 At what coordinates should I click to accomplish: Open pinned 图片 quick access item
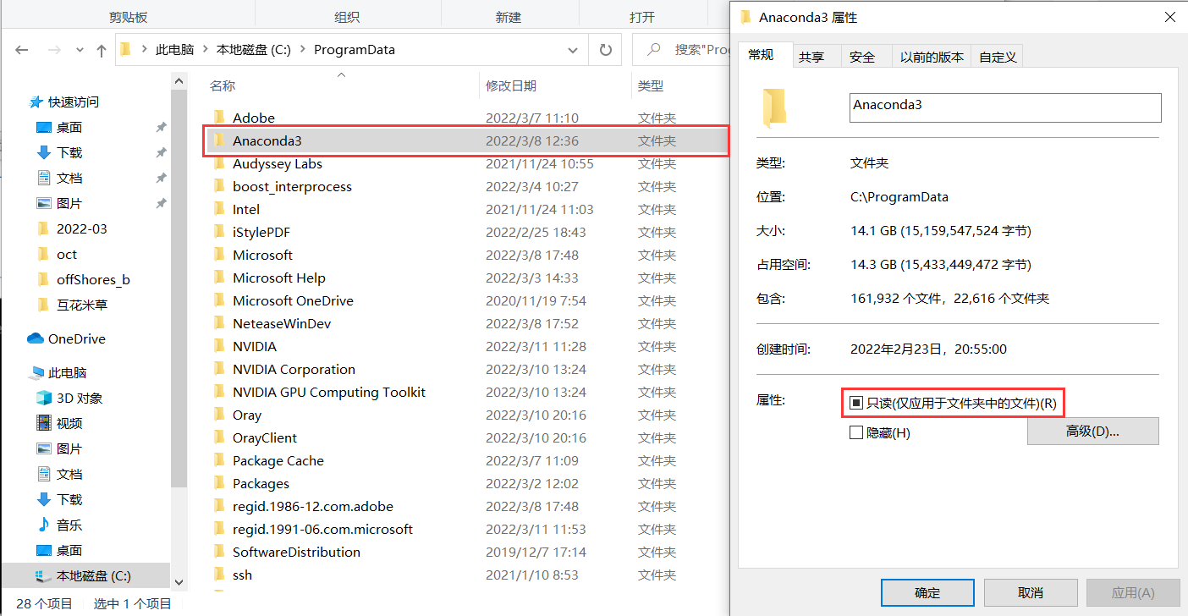pyautogui.click(x=69, y=203)
